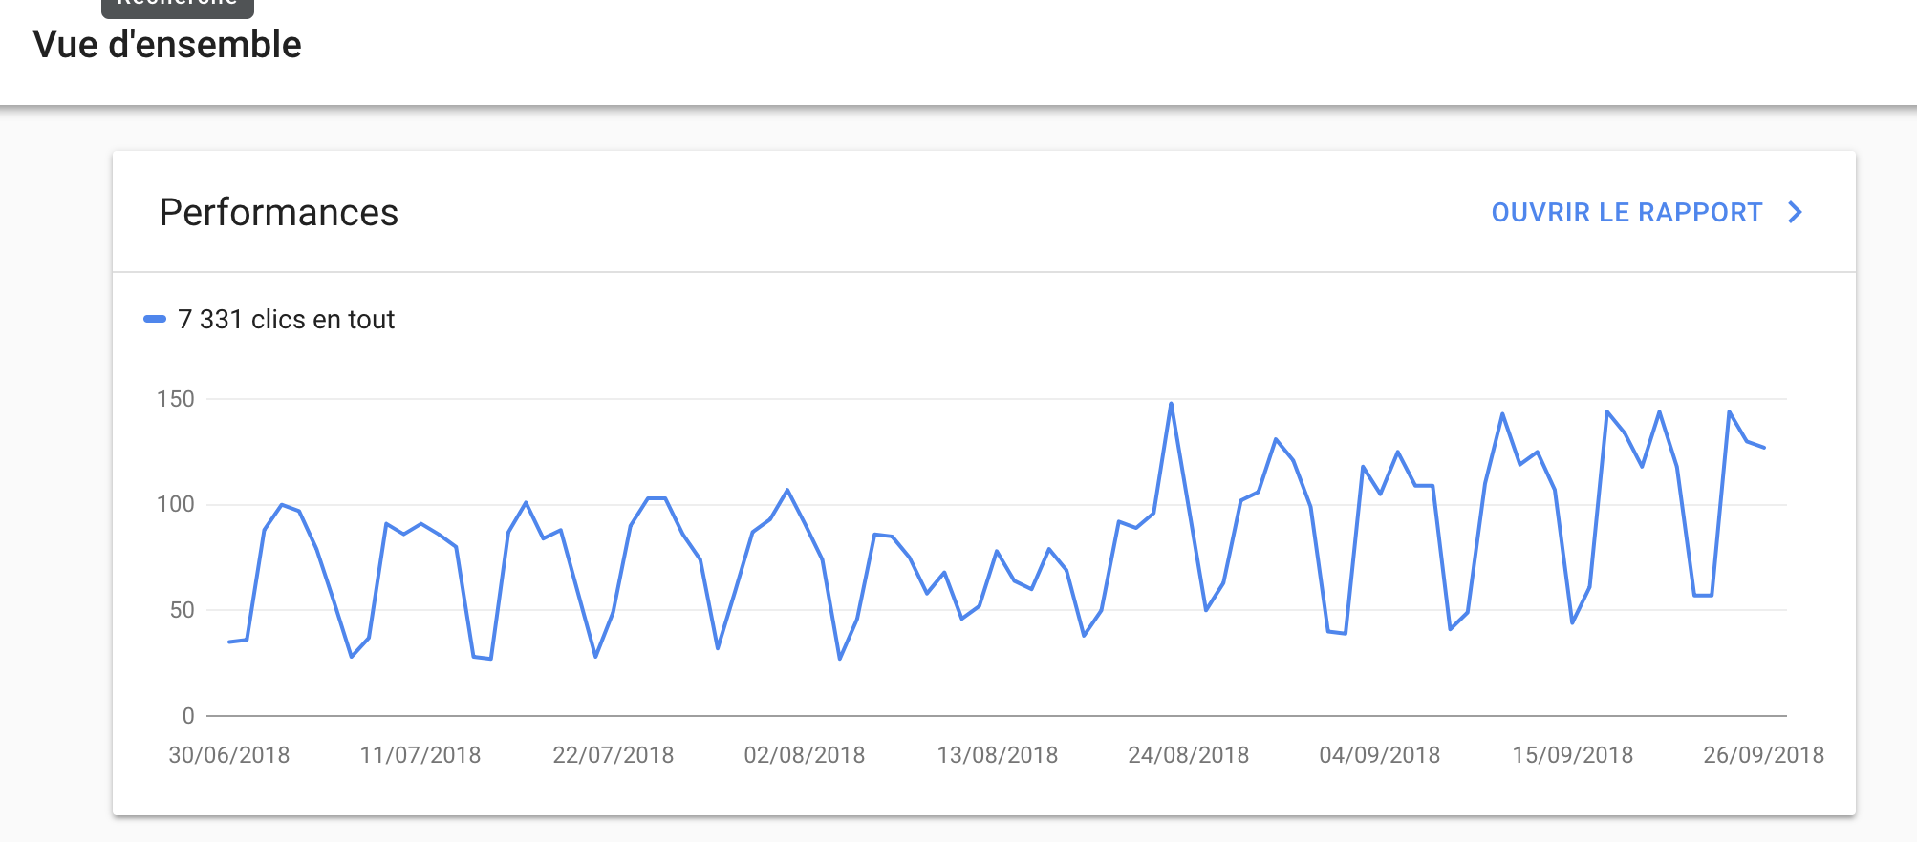This screenshot has width=1917, height=842.
Task: Click the 13/08/2018 date label on the axis
Action: 998,755
